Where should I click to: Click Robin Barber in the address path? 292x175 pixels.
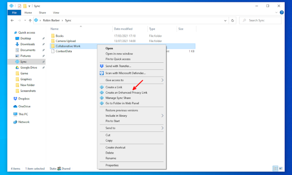[51, 20]
